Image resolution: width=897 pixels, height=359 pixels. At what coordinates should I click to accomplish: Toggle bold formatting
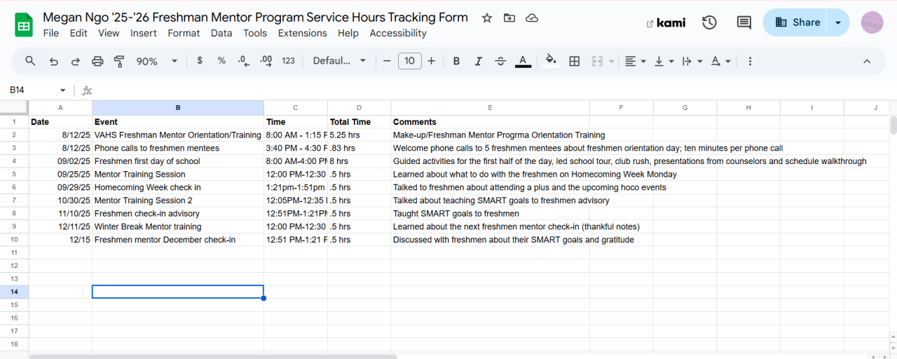pos(456,61)
